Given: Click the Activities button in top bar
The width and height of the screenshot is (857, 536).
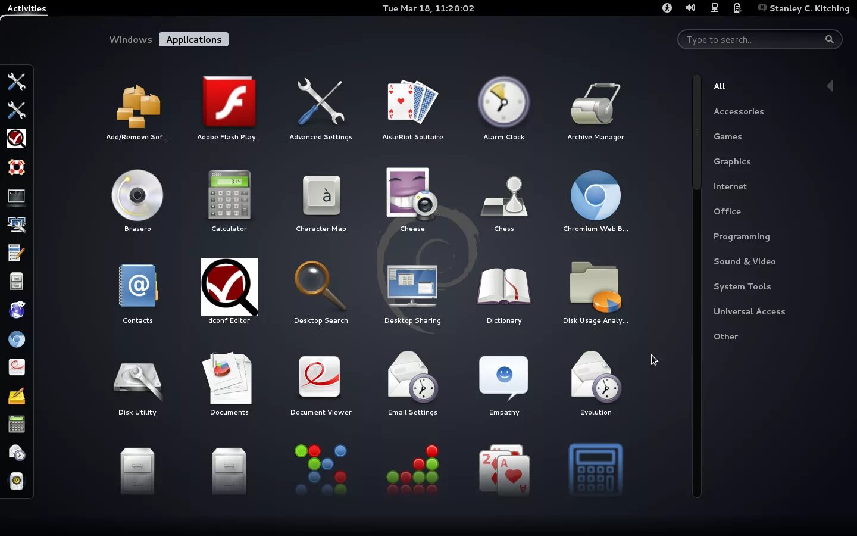Looking at the screenshot, I should pos(27,8).
